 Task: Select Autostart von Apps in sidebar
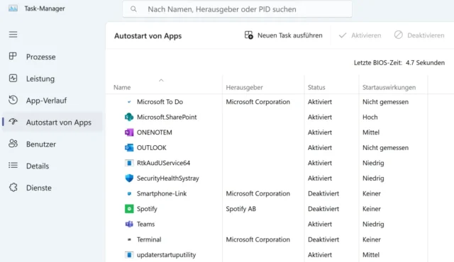(x=52, y=123)
